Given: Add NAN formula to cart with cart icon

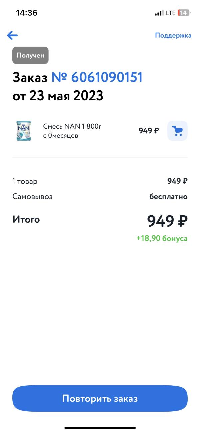Looking at the screenshot, I should tap(177, 131).
